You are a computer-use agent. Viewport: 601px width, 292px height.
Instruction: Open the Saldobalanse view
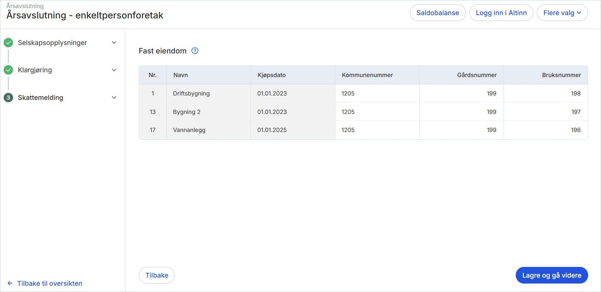(438, 13)
